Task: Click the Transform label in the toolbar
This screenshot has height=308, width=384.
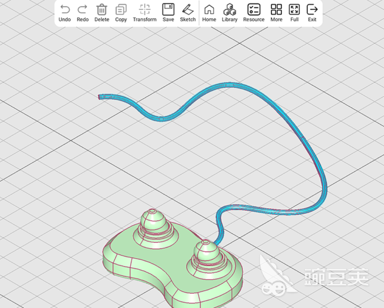Action: click(x=145, y=19)
